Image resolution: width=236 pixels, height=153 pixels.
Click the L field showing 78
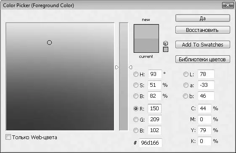(206, 74)
